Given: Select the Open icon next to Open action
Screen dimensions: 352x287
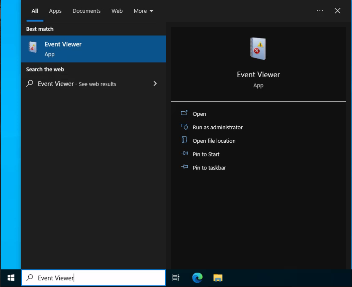Looking at the screenshot, I should pyautogui.click(x=184, y=113).
